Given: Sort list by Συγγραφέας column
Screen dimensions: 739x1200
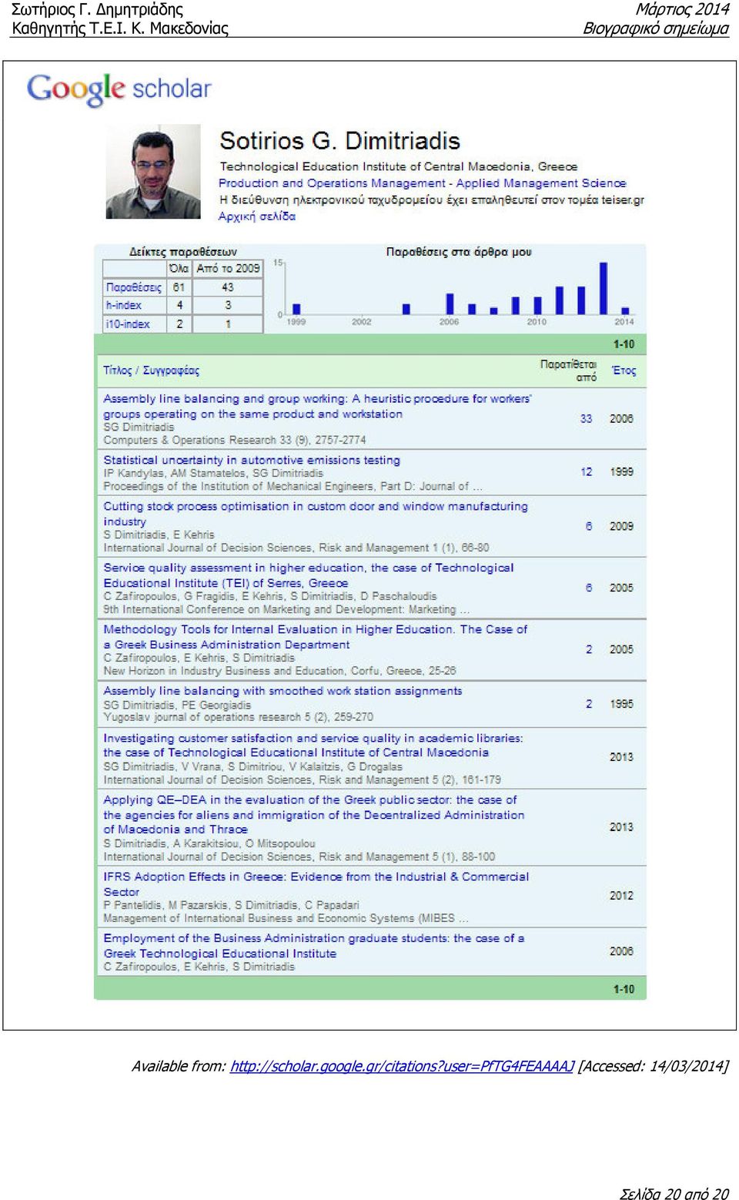Looking at the screenshot, I should click(x=171, y=370).
